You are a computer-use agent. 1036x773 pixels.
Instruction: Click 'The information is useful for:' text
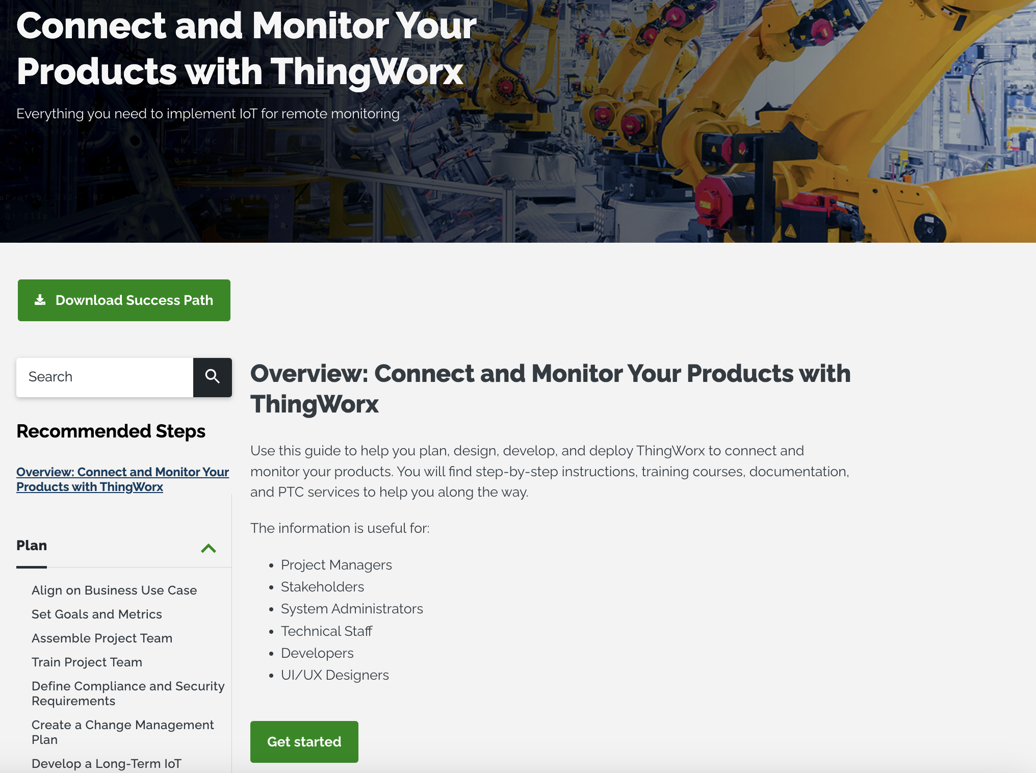tap(340, 528)
